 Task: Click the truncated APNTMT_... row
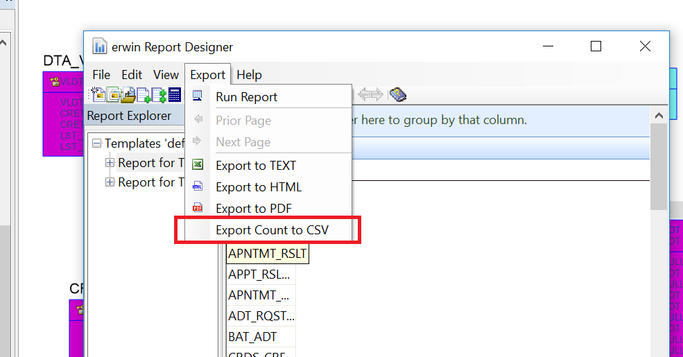[x=261, y=295]
